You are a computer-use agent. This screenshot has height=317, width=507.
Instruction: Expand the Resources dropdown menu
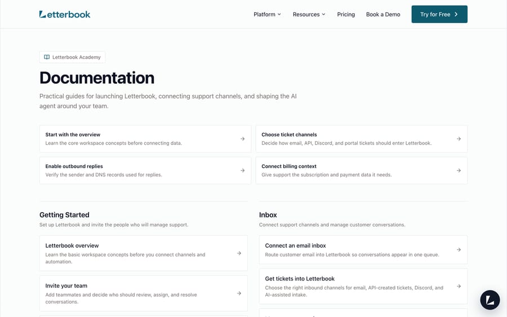(309, 14)
